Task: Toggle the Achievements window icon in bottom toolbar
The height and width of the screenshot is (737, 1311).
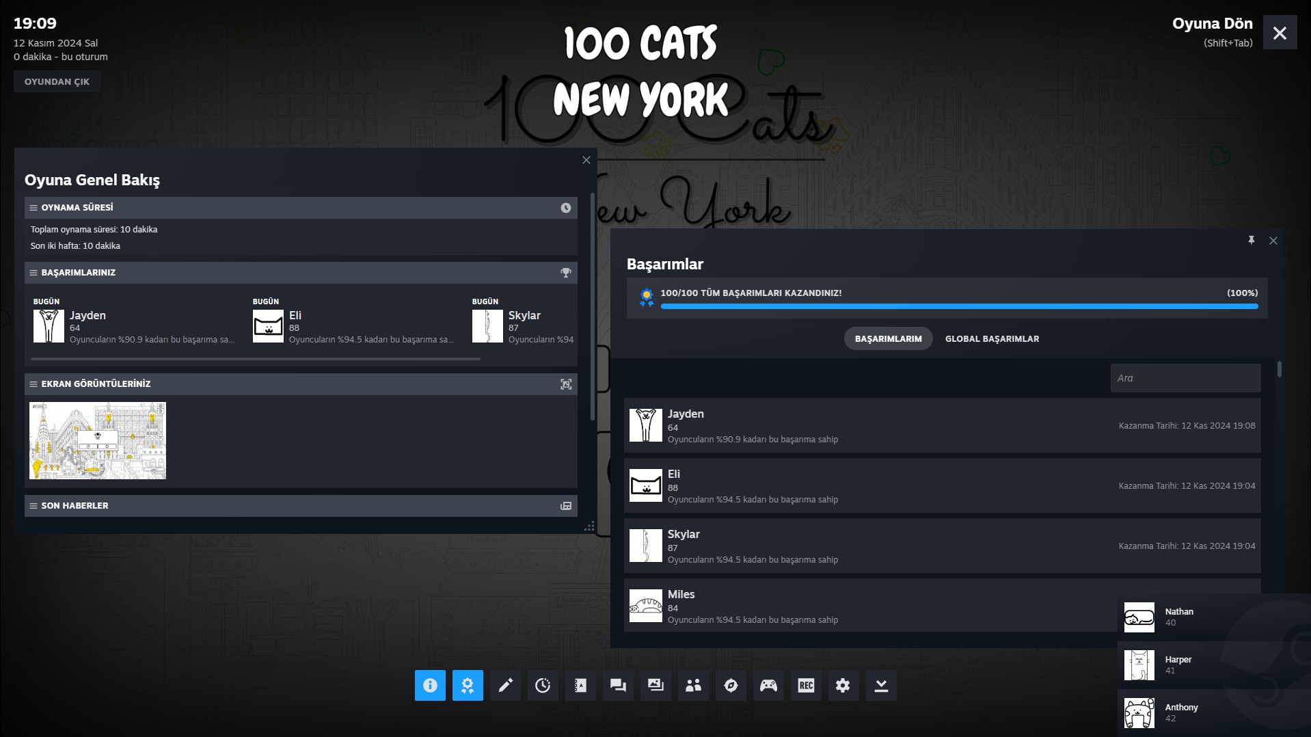Action: 468,685
